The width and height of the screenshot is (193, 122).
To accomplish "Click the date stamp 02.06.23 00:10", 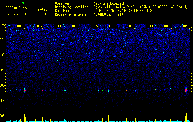I will pyautogui.click(x=19, y=14).
